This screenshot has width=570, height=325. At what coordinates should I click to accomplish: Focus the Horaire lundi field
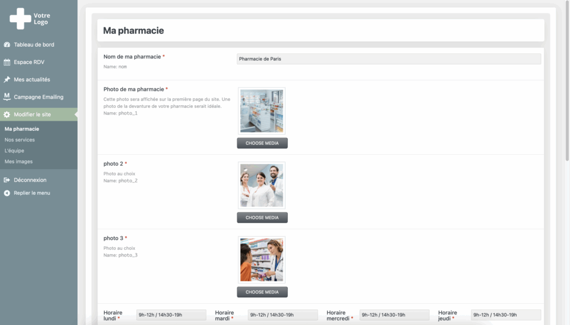tap(171, 315)
